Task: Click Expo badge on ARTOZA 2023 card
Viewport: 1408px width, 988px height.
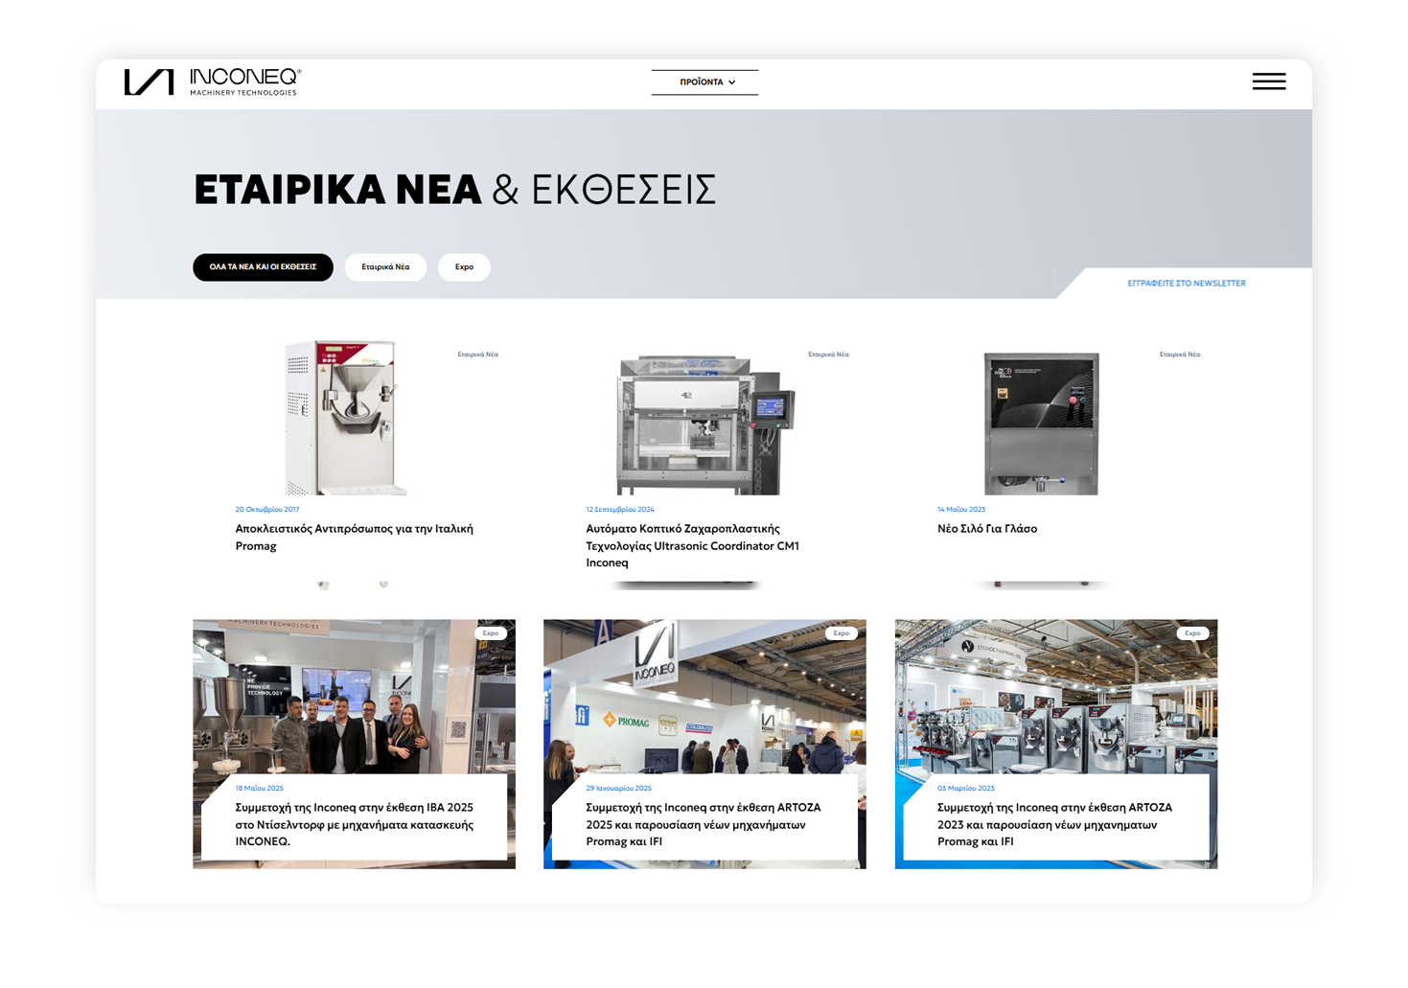Action: pos(1192,633)
